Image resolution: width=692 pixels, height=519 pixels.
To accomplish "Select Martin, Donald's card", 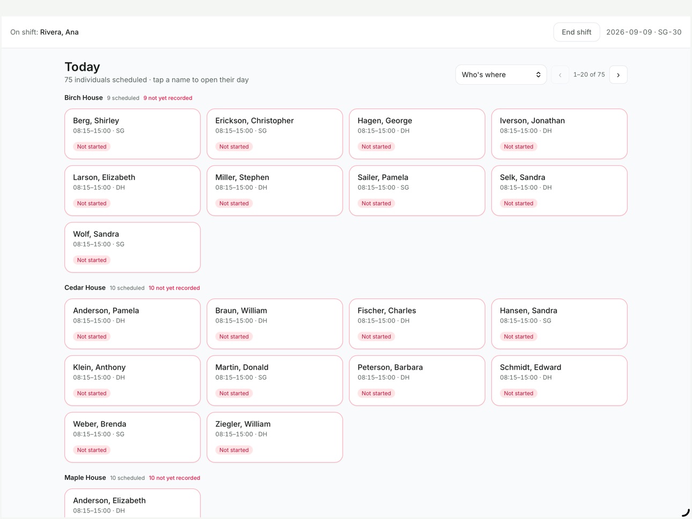I will (x=275, y=381).
